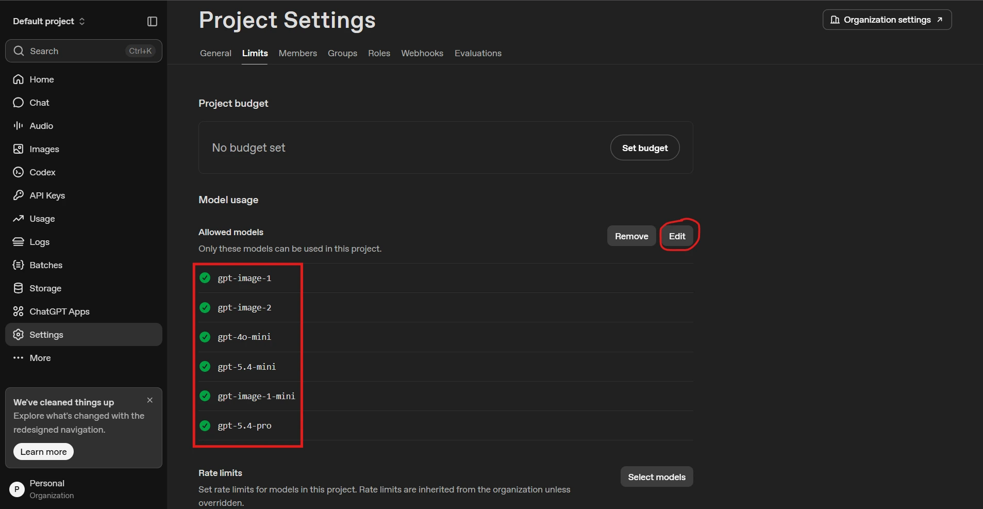The image size is (983, 509).
Task: Expand the Default project switcher
Action: (x=49, y=21)
